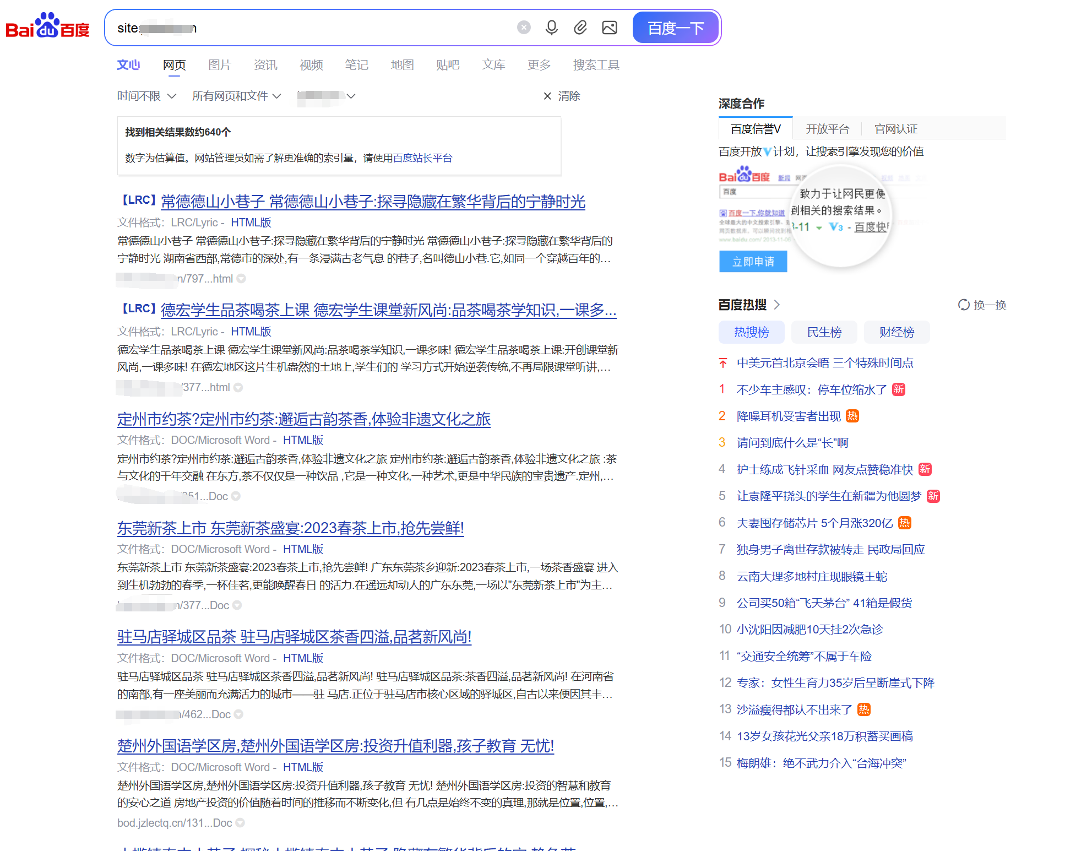Click the 百度一下 search button
The width and height of the screenshot is (1065, 851).
coord(676,28)
